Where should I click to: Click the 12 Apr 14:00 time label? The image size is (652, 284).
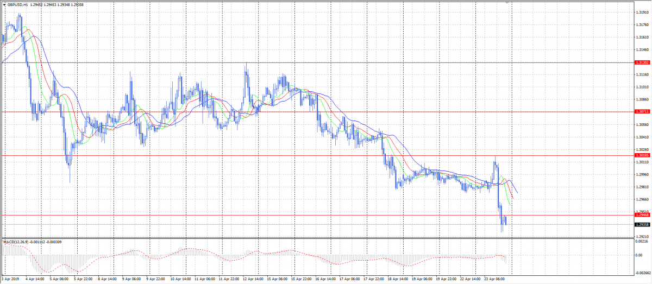tap(252, 279)
